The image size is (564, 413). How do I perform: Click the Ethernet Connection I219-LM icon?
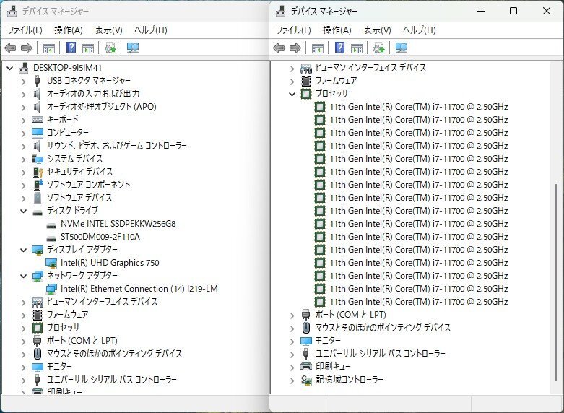[51, 289]
